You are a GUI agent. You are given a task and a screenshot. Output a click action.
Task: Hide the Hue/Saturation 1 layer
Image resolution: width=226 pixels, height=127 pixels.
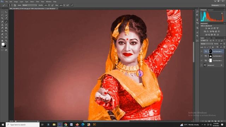(x=202, y=60)
